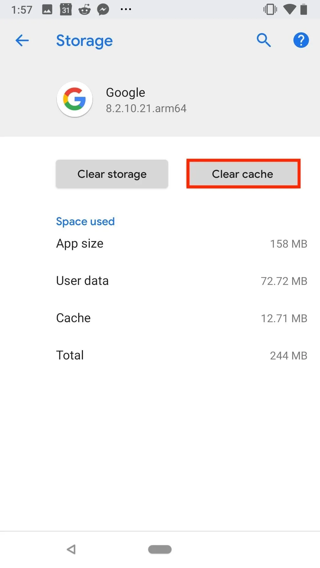Screen dimensions: 320x568
Task: Tap the navigation bar back triangle
Action: pyautogui.click(x=71, y=549)
